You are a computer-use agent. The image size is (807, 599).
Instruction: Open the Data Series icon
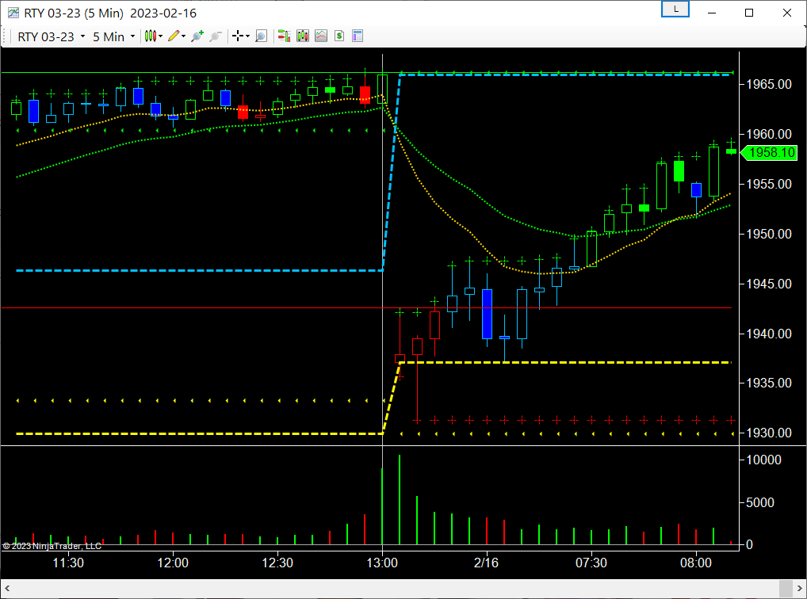(x=303, y=36)
